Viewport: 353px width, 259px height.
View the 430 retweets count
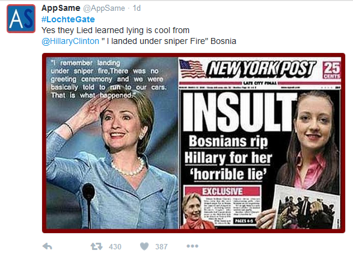tap(115, 246)
